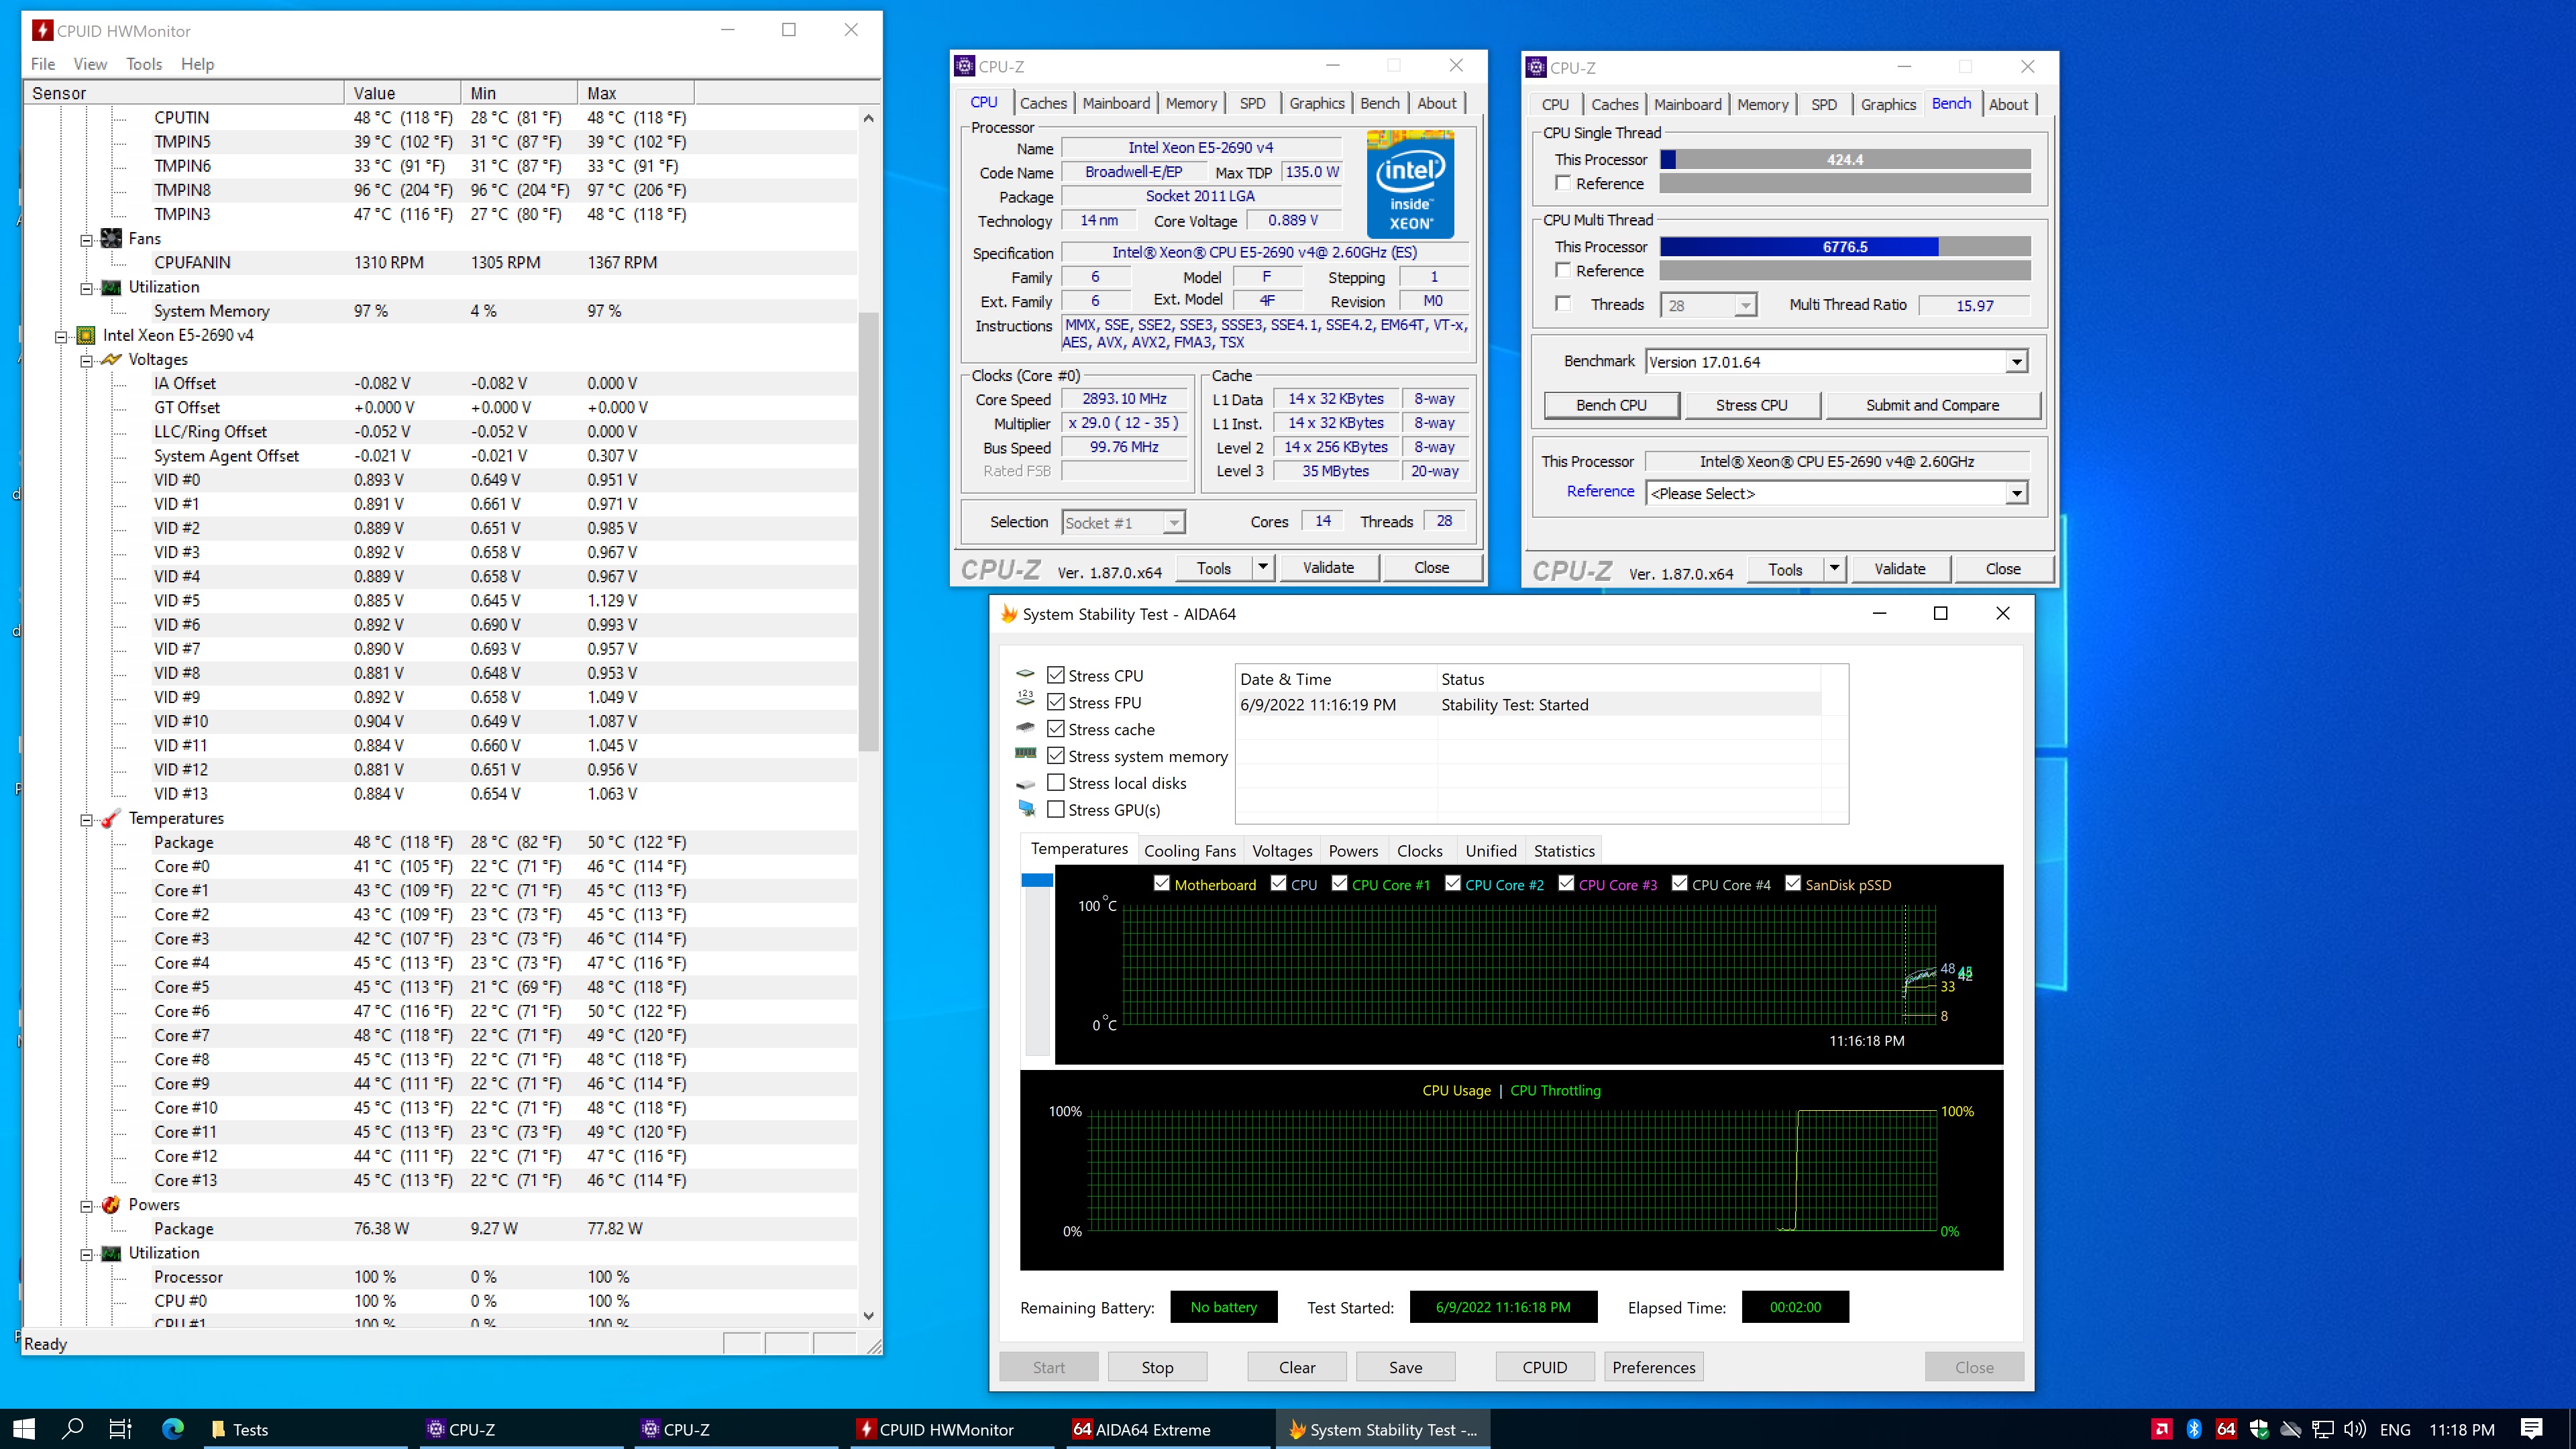Screen dimensions: 2576x1449
Task: Click the Voltages lightning icon in tree
Action: click(112, 359)
